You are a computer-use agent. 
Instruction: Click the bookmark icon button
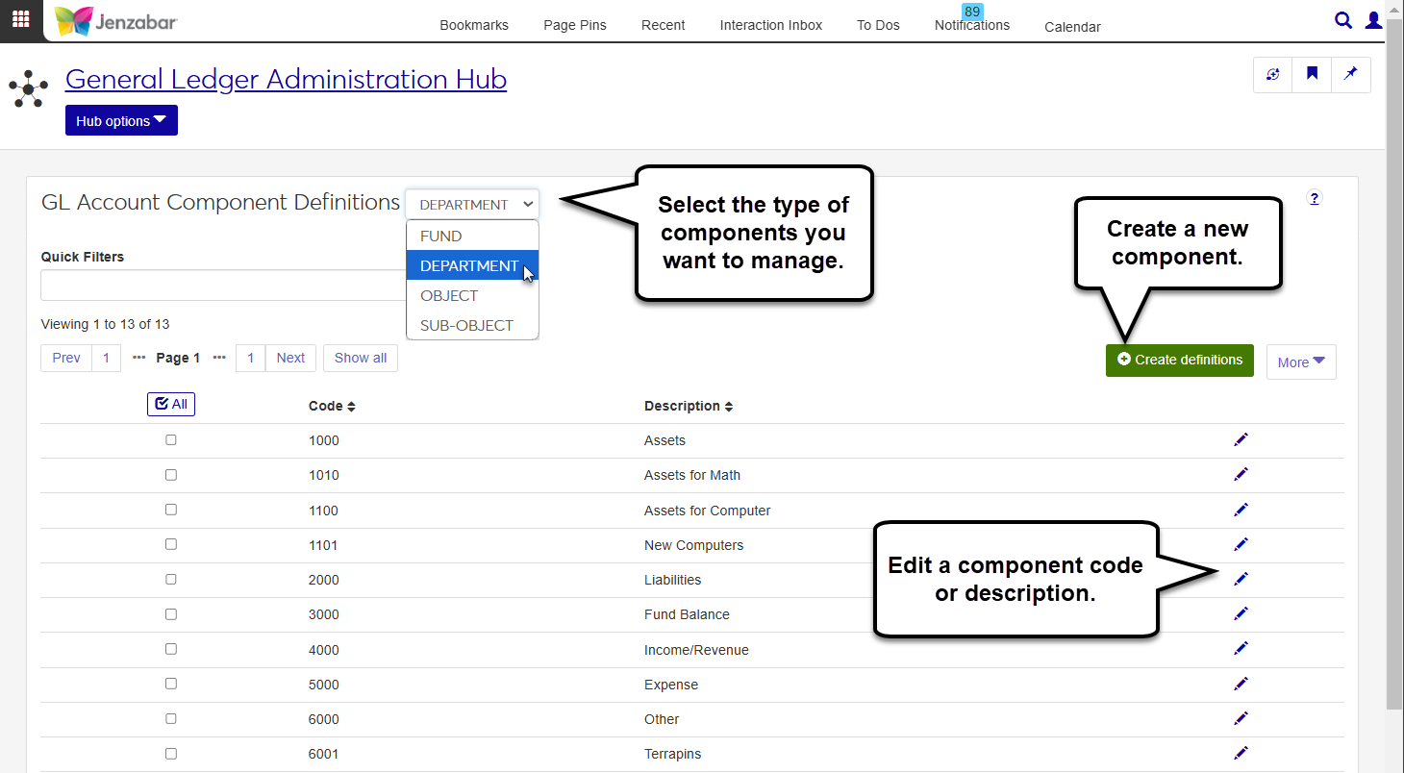click(1312, 74)
